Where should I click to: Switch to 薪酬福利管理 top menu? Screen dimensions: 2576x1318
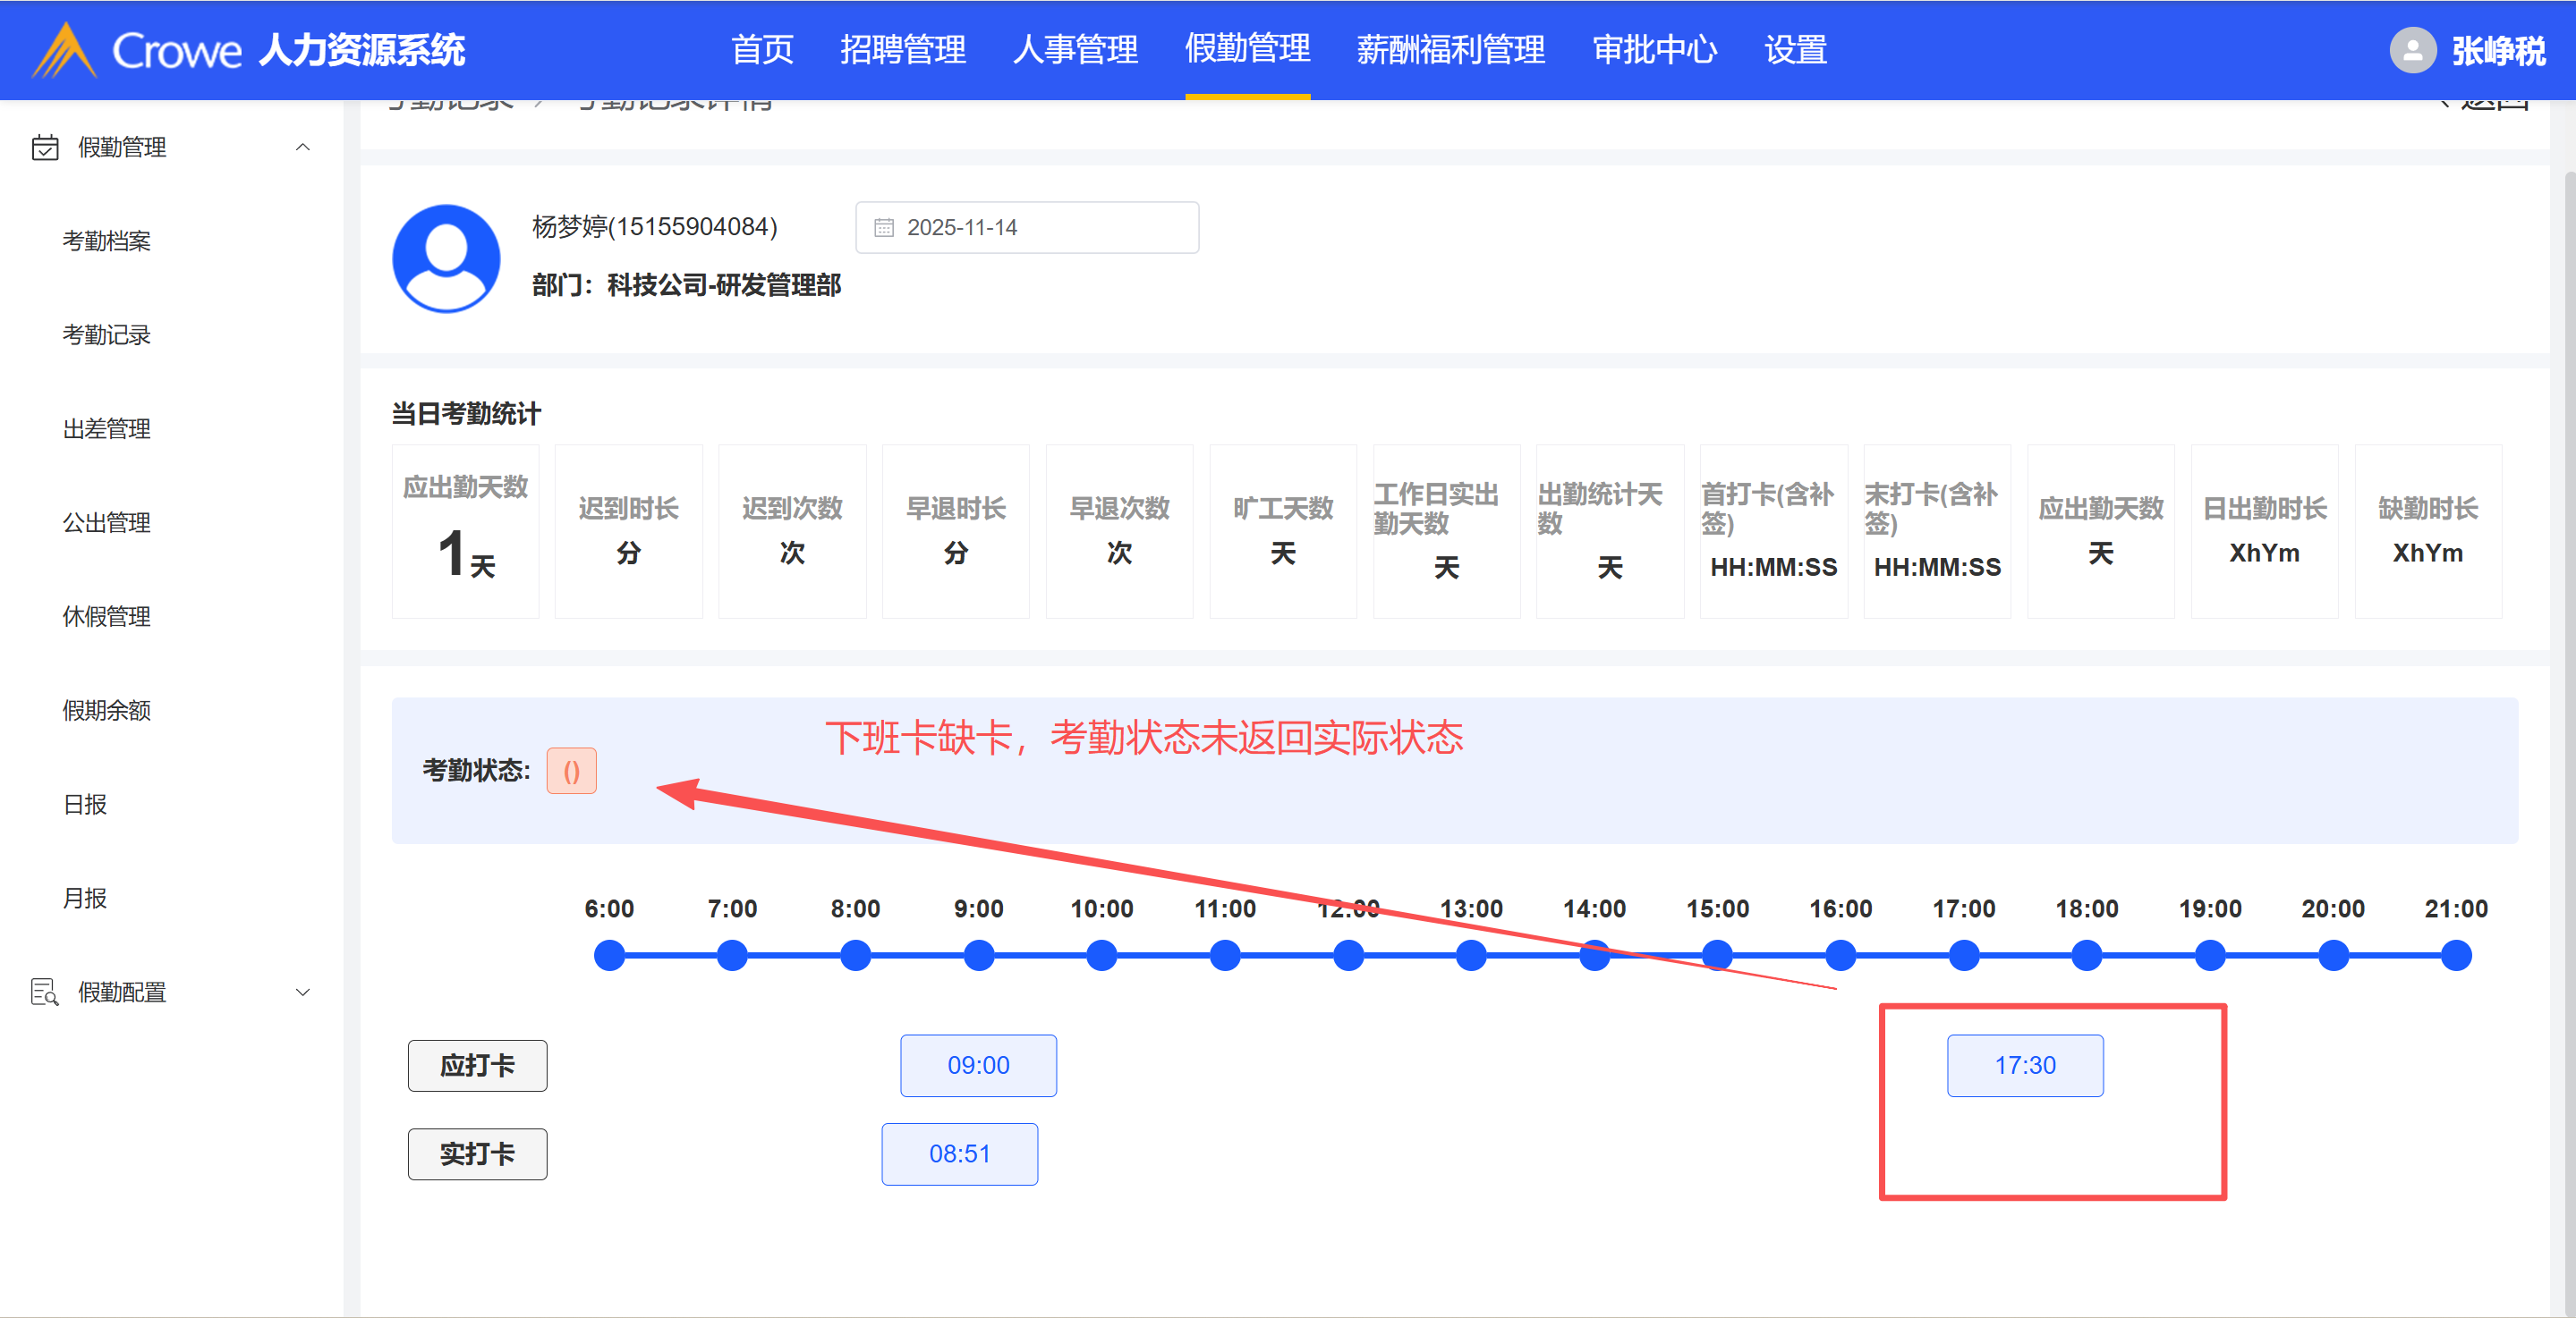click(1450, 50)
